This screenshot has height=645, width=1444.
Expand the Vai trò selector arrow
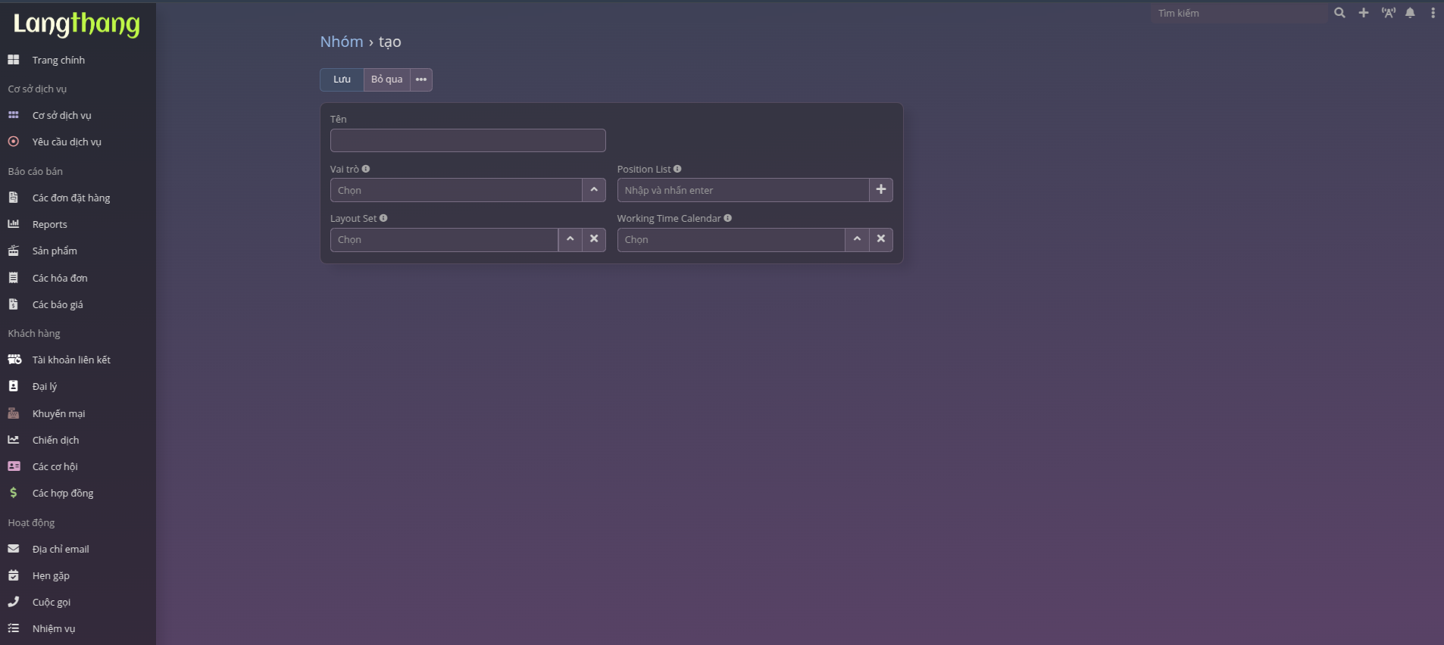point(594,190)
